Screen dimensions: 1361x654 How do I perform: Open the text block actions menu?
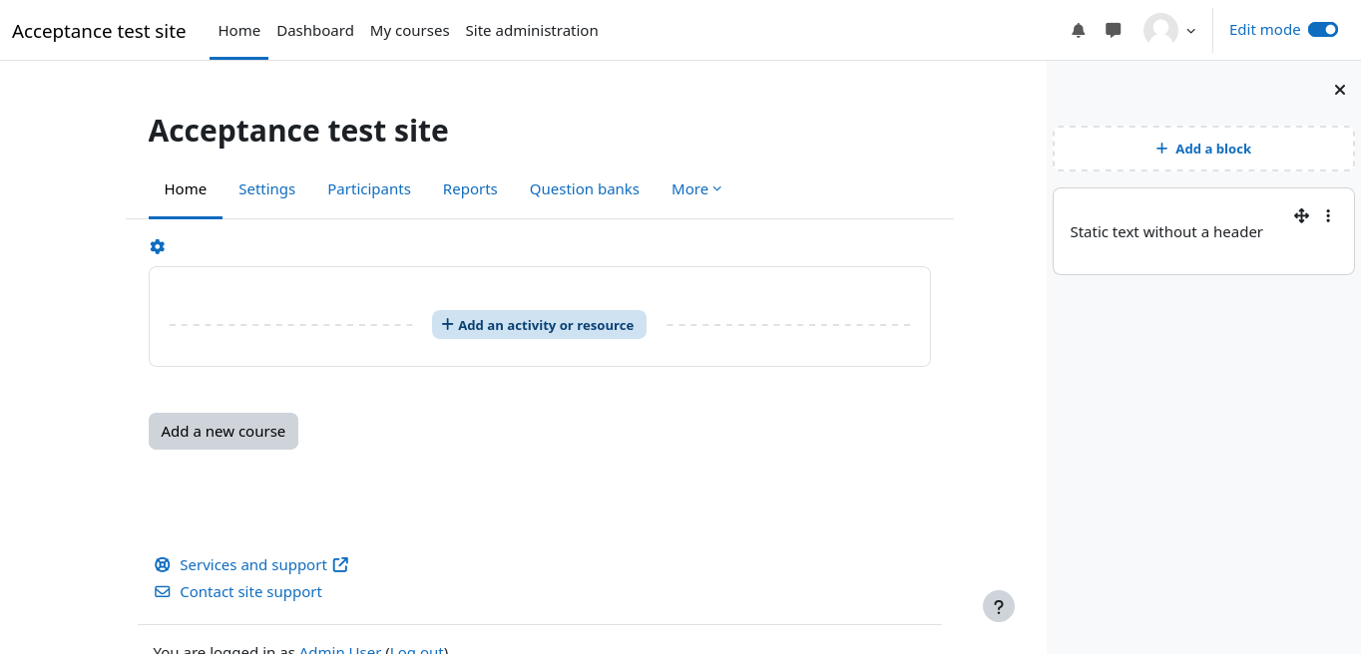point(1328,215)
